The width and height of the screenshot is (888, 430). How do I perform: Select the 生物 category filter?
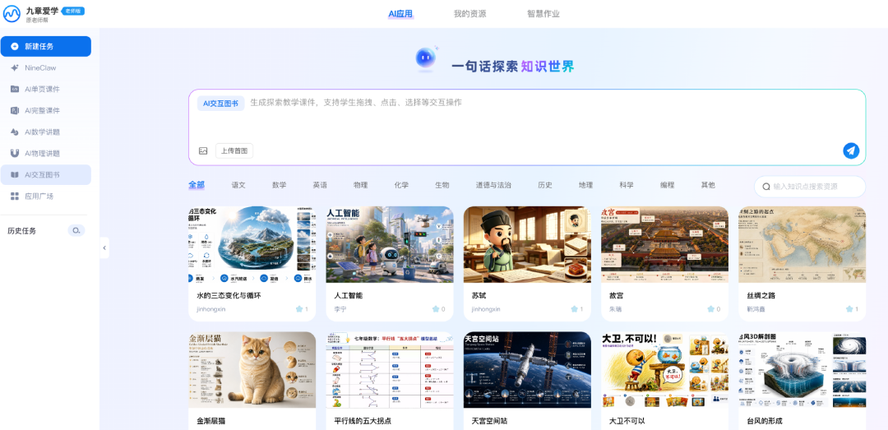tap(442, 185)
